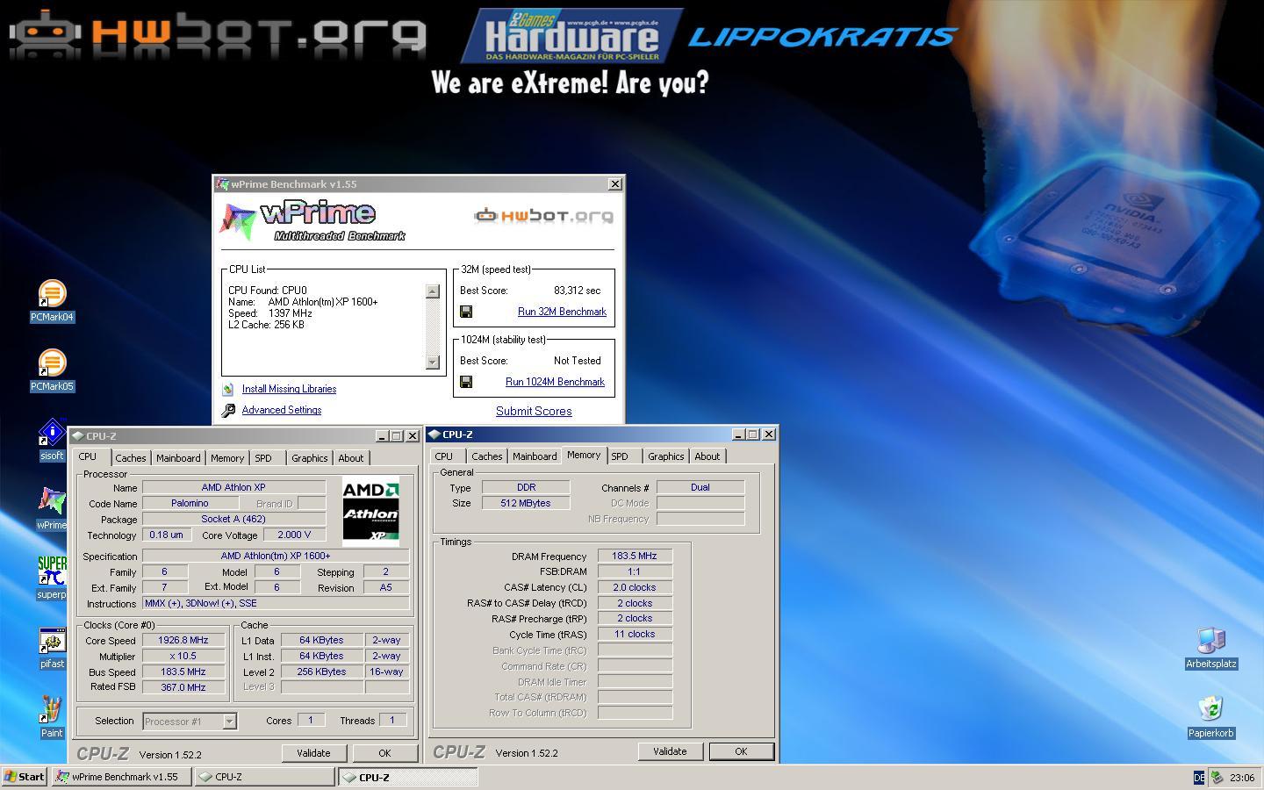
Task: Click Validate in right CPU-Z window
Action: pos(670,751)
